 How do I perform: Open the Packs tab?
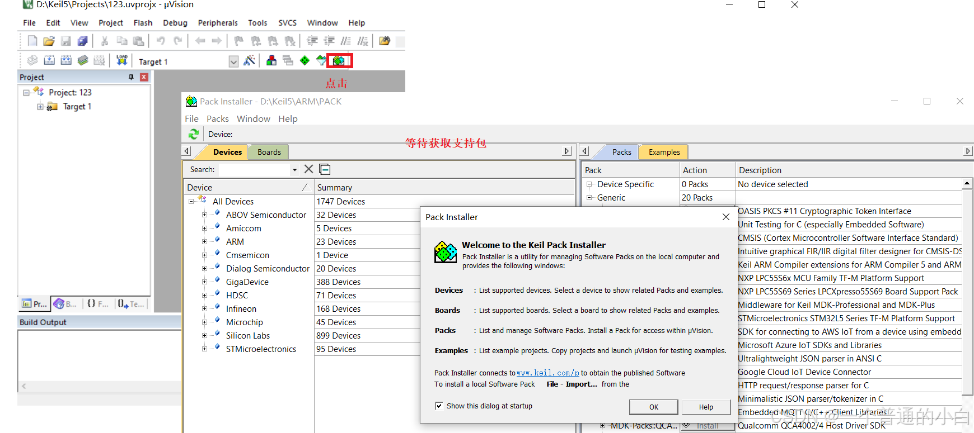coord(621,152)
